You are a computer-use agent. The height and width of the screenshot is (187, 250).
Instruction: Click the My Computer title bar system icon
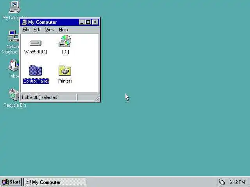click(24, 22)
